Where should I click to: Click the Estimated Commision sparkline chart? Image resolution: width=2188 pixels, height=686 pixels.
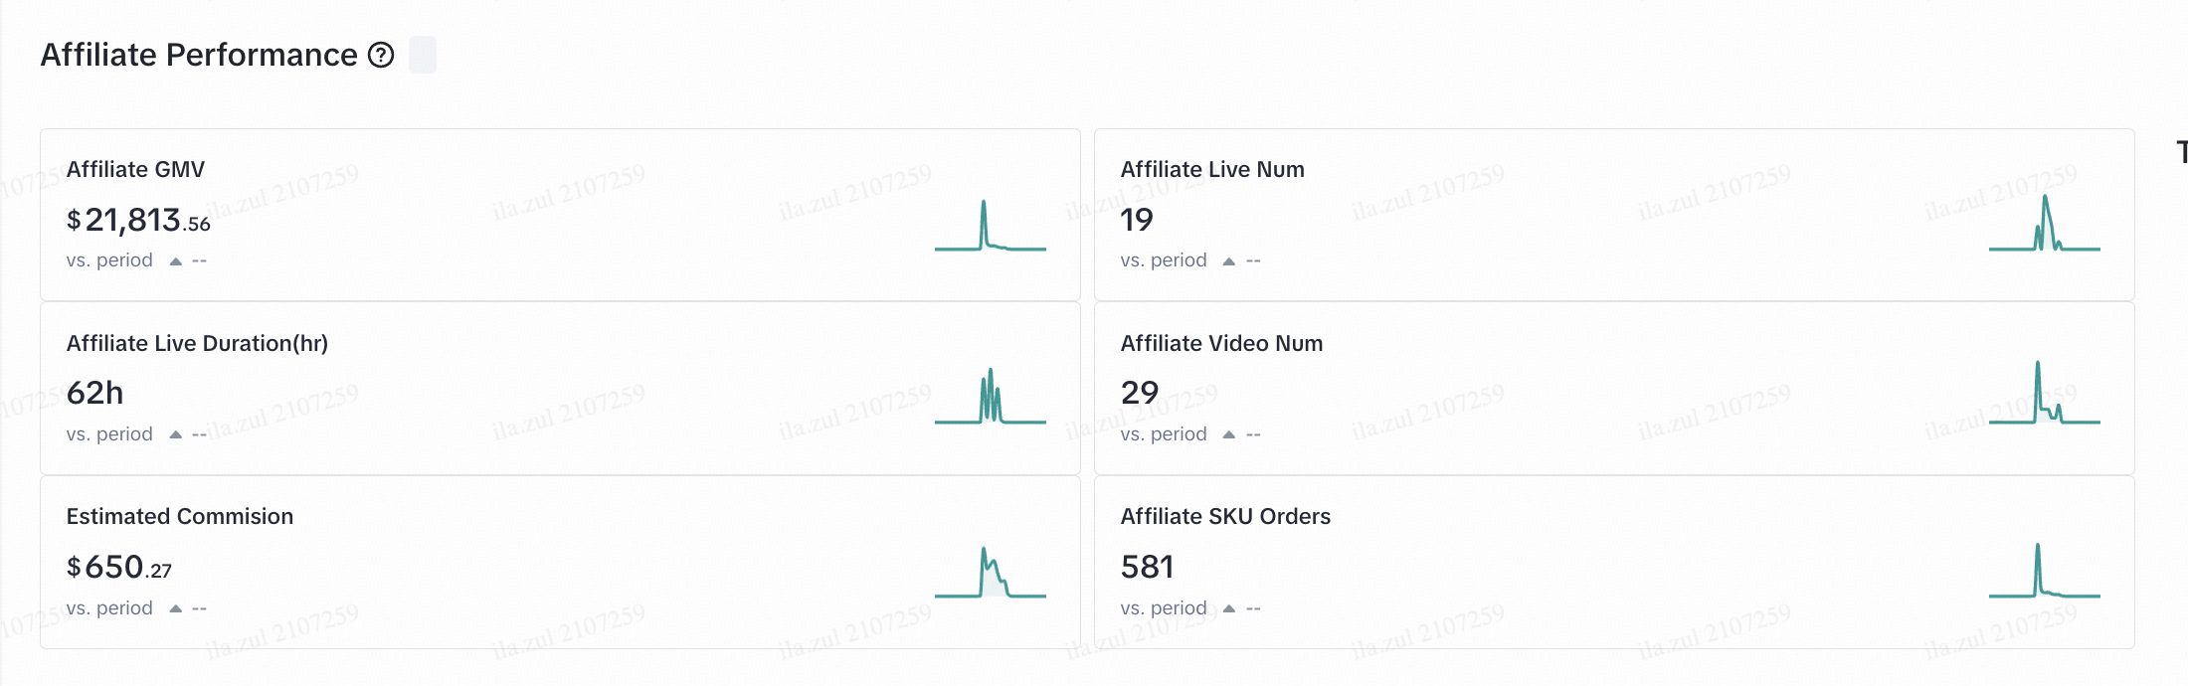pos(990,572)
